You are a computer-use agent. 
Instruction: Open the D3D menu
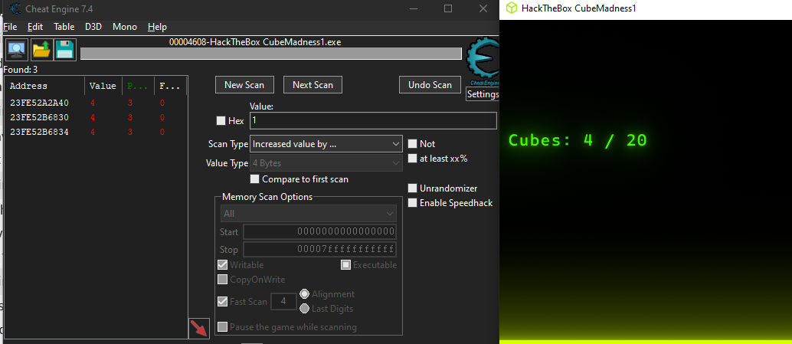[x=93, y=27]
